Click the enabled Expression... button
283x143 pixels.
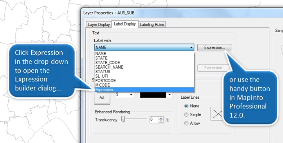[x=214, y=47]
